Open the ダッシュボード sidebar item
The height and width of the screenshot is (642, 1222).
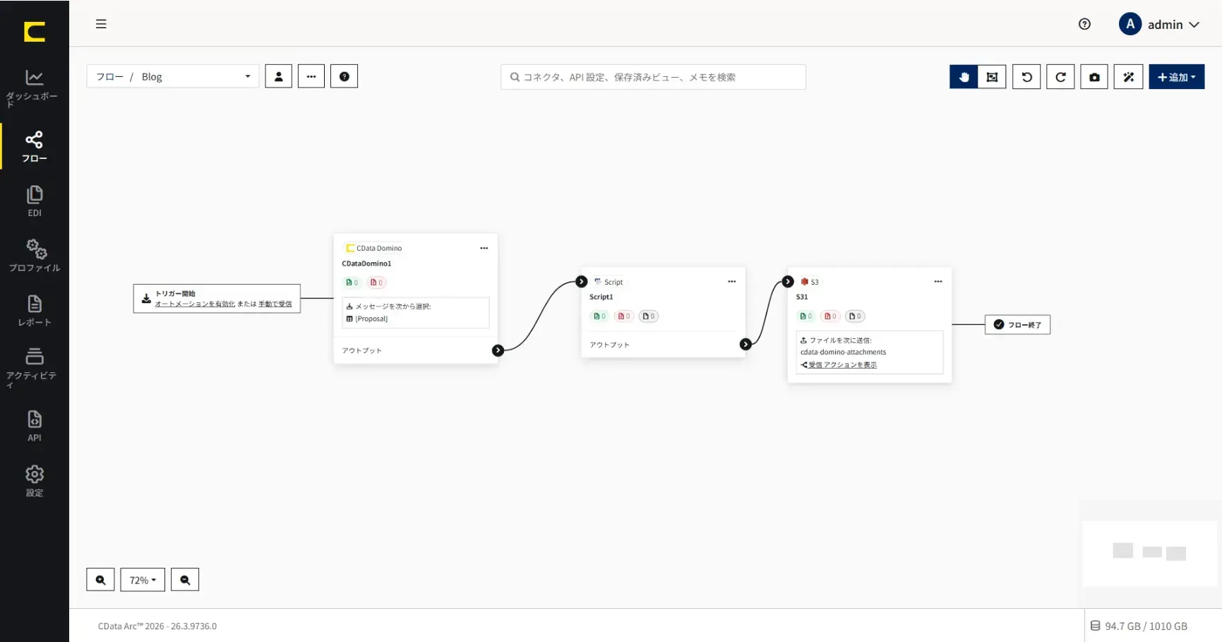[34, 88]
